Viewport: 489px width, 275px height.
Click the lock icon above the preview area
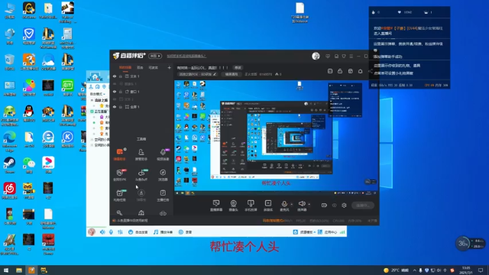point(340,71)
